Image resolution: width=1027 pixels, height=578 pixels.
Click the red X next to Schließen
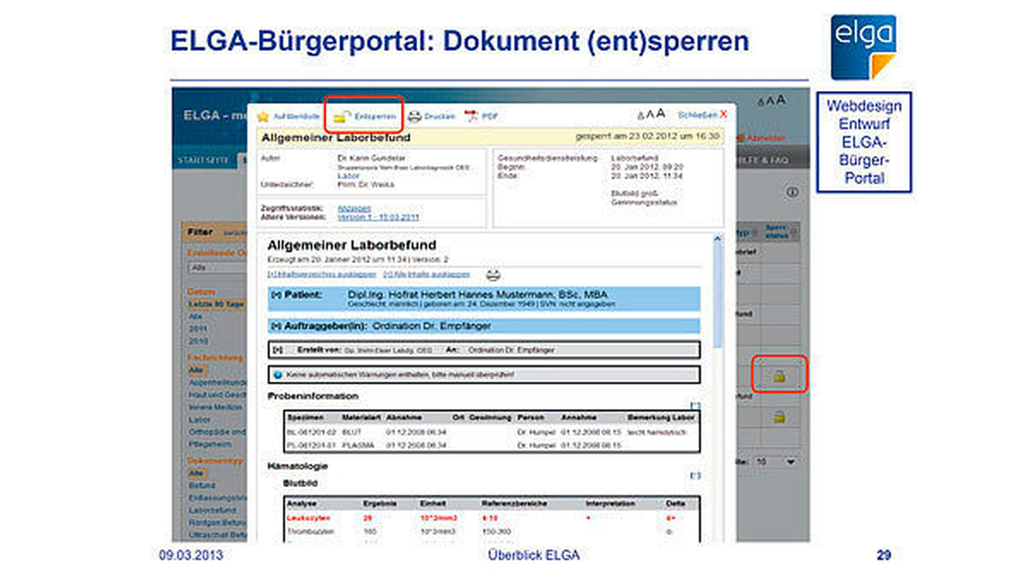click(723, 115)
